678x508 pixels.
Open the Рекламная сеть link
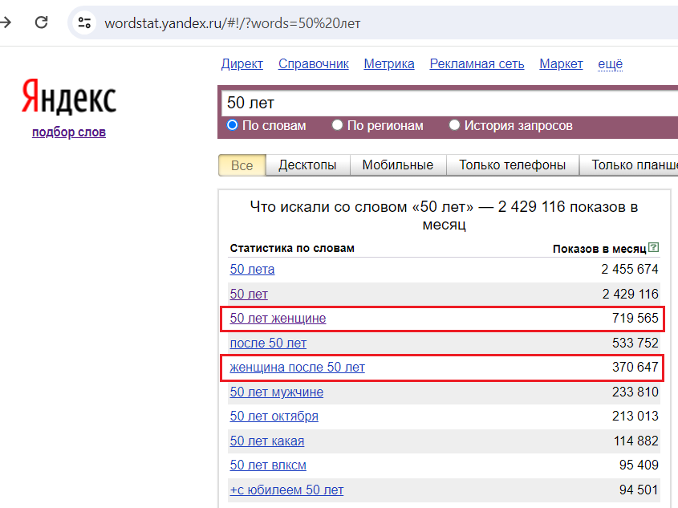point(477,64)
